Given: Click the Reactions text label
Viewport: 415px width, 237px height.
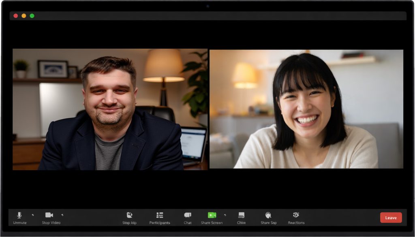Looking at the screenshot, I should 296,223.
